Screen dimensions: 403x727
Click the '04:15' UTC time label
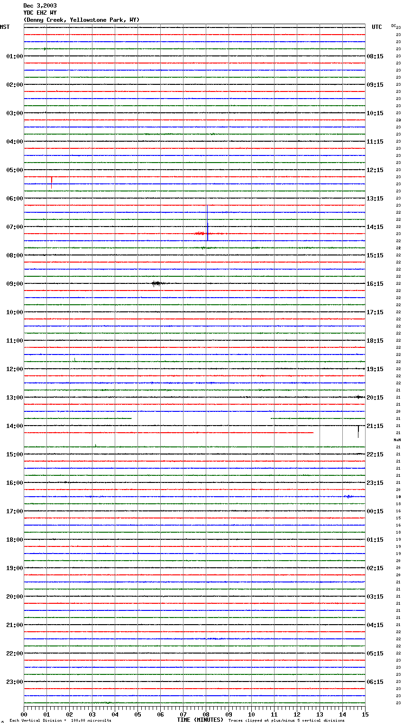375,625
